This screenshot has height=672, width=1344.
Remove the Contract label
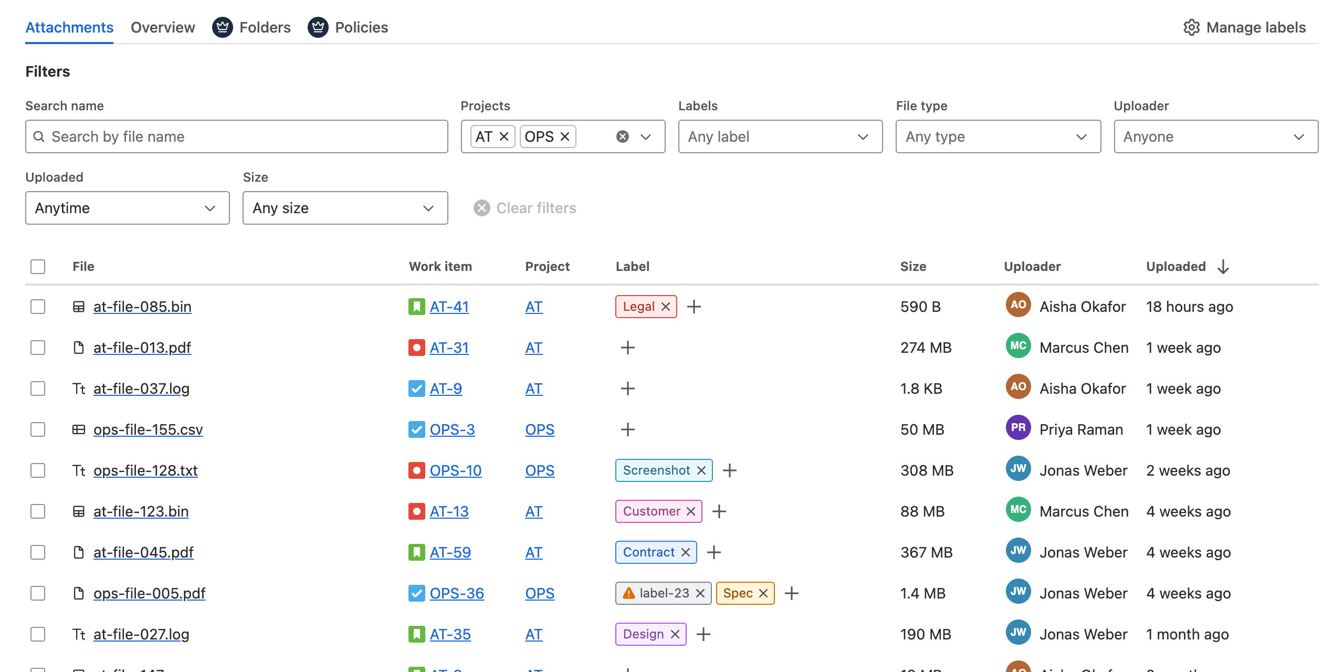686,552
